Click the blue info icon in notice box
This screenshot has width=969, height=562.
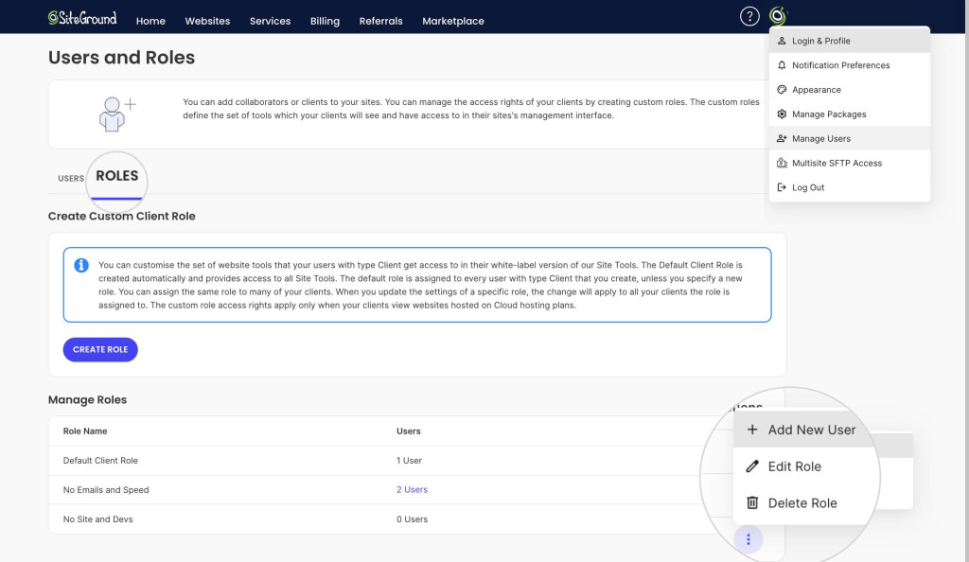(81, 265)
